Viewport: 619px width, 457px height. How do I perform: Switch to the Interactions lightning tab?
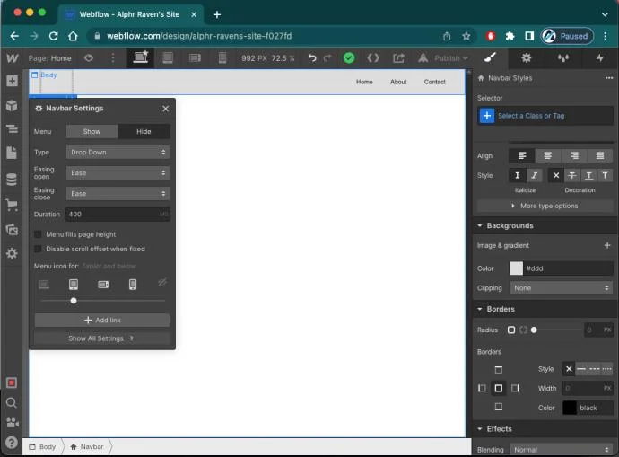(600, 58)
